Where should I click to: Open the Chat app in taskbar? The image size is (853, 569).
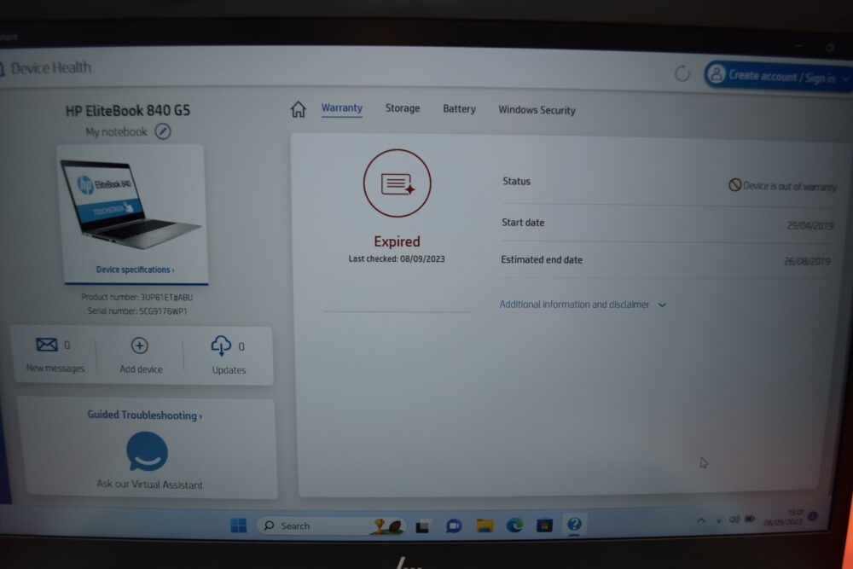pyautogui.click(x=454, y=525)
